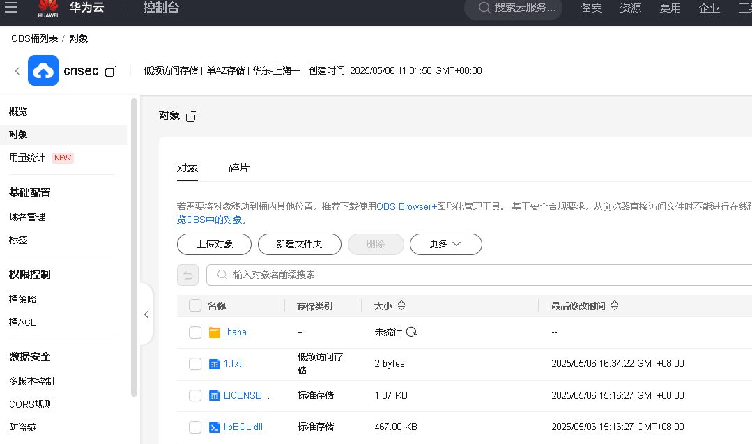Click the 存储类别 column header
This screenshot has width=752, height=444.
pos(314,306)
